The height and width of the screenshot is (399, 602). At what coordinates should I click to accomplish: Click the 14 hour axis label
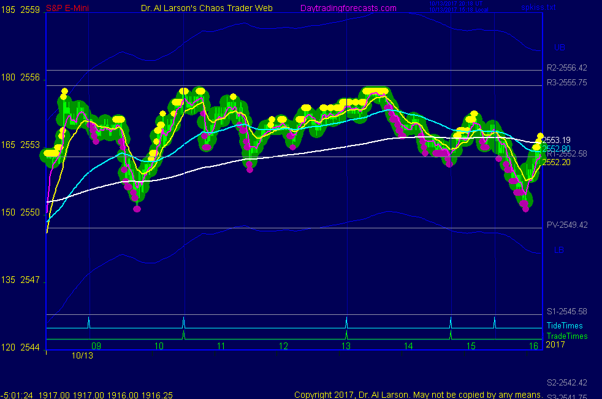click(408, 346)
